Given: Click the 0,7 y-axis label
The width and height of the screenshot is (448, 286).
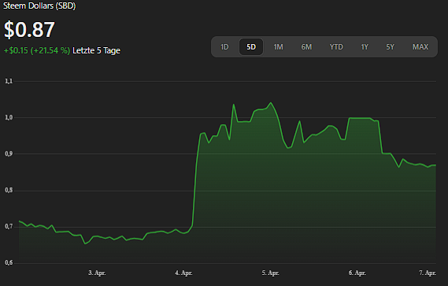Looking at the screenshot, I should [9, 227].
